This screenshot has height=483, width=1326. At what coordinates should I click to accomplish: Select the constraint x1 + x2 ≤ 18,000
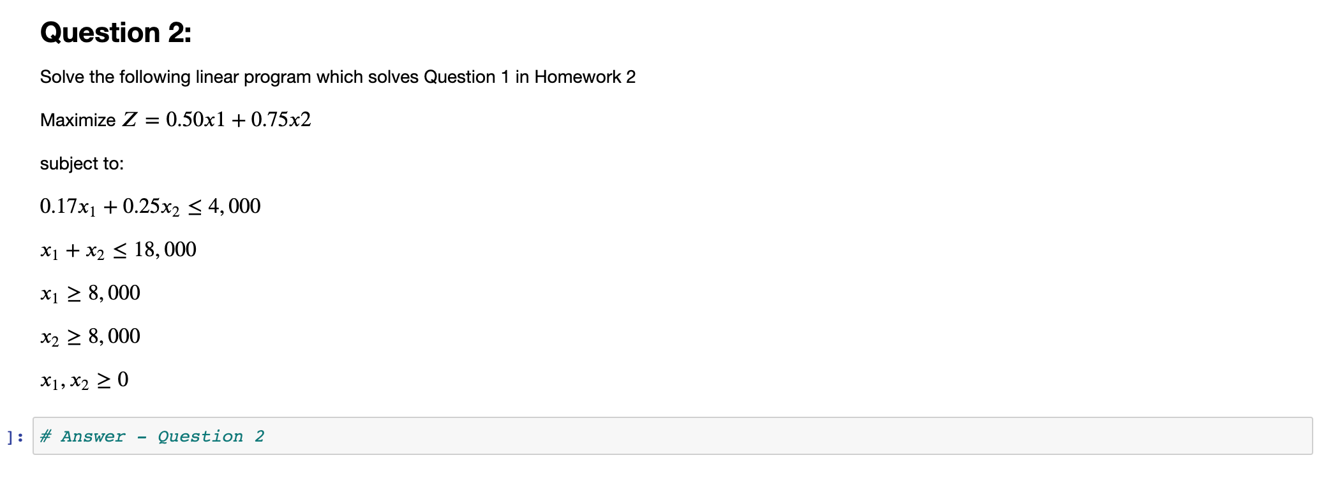tap(118, 249)
